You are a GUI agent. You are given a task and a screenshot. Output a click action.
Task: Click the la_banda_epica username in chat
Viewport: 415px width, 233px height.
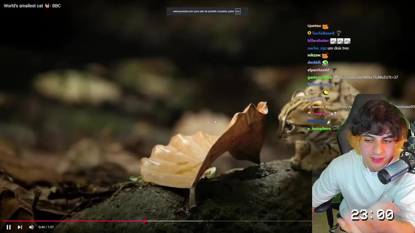coord(321,107)
